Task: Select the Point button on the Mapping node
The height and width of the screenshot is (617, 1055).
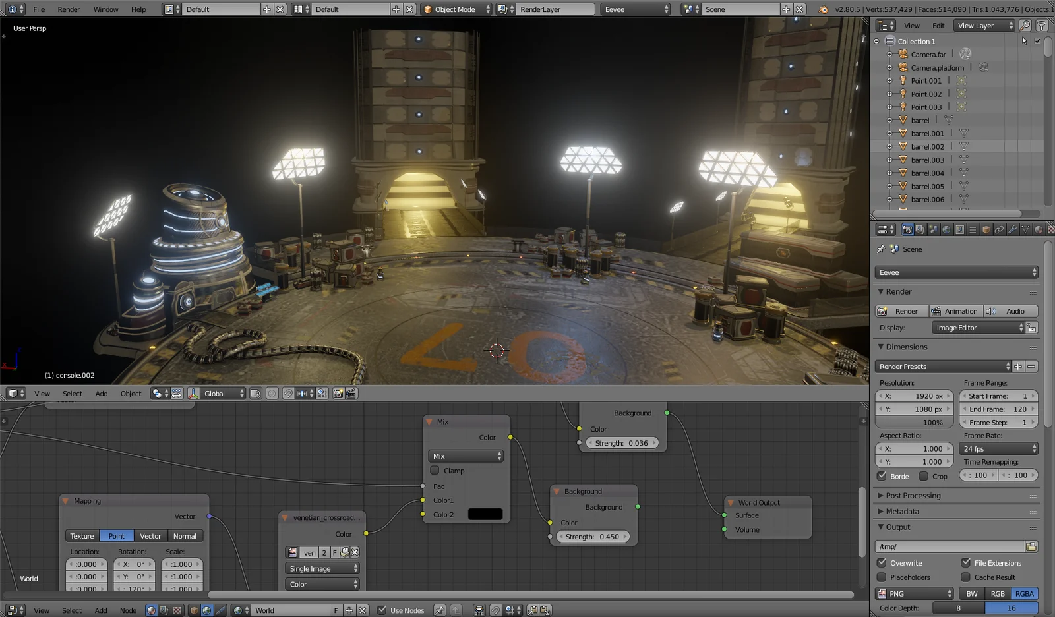Action: coord(116,535)
